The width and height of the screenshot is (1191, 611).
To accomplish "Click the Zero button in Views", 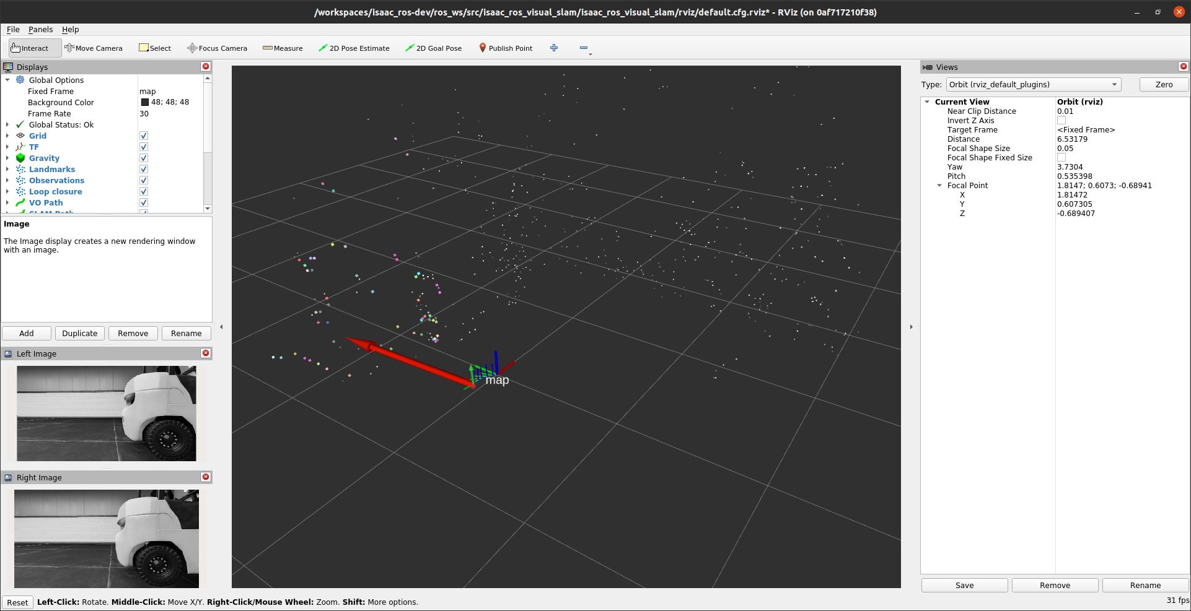I will pos(1163,85).
